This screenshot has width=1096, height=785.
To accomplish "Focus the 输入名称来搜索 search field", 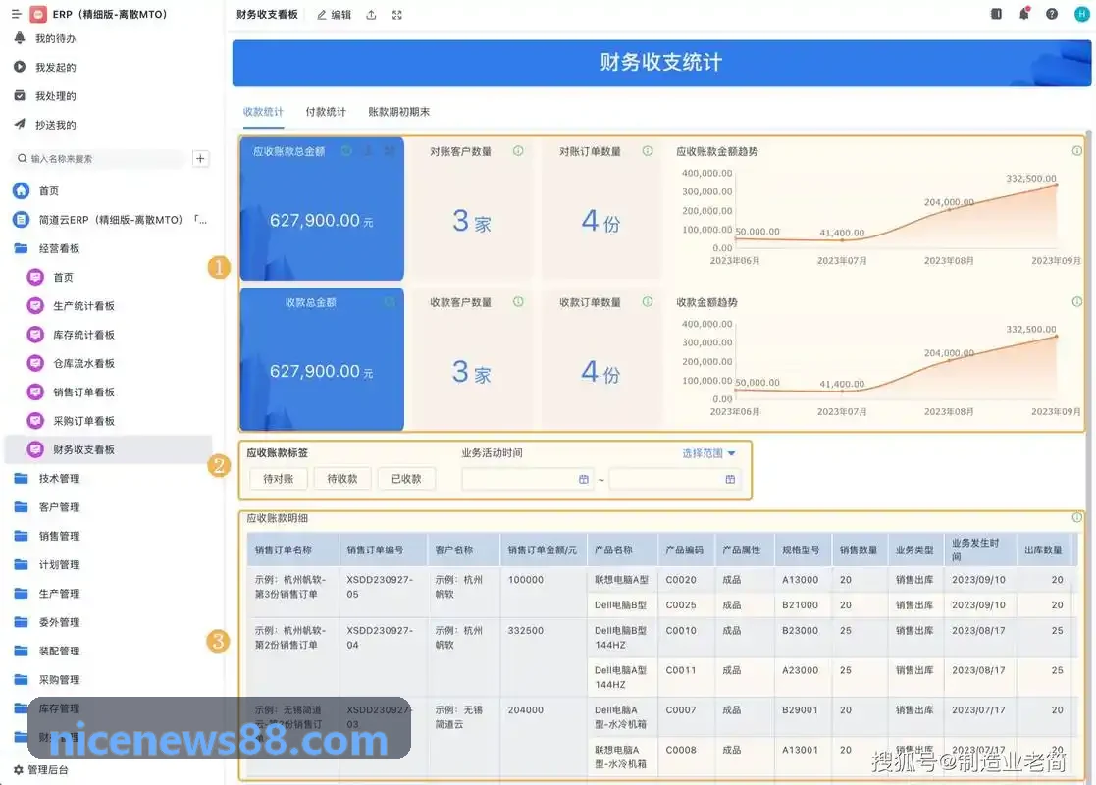I will [x=99, y=159].
